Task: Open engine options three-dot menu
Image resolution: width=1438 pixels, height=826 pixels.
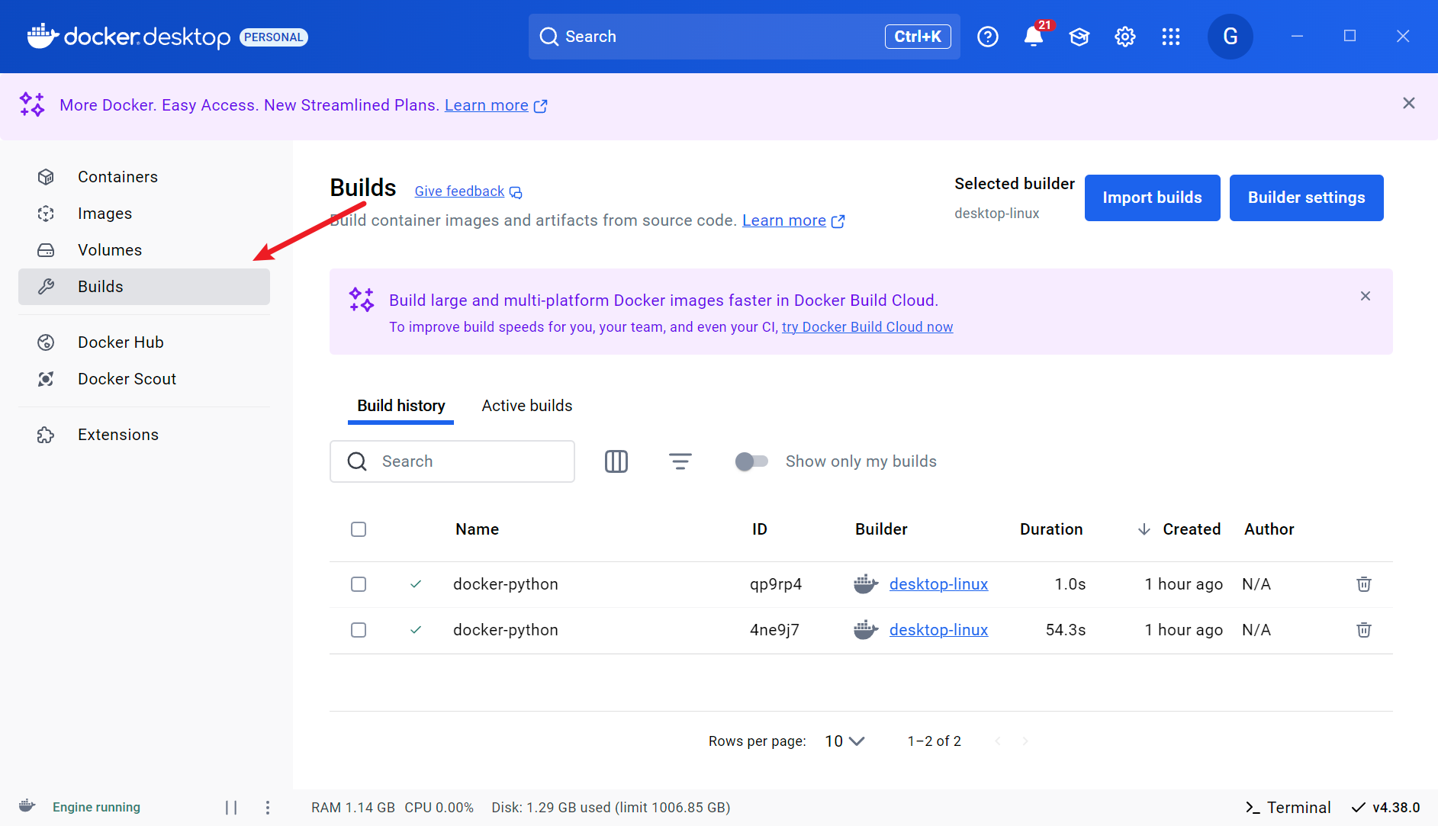Action: [x=268, y=808]
